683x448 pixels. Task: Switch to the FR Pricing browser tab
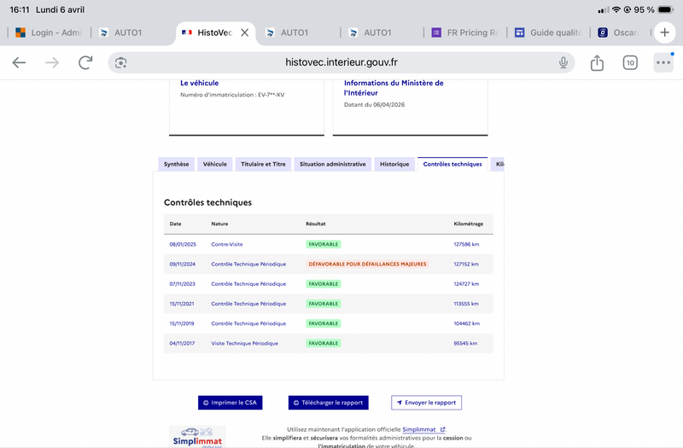[x=465, y=32]
